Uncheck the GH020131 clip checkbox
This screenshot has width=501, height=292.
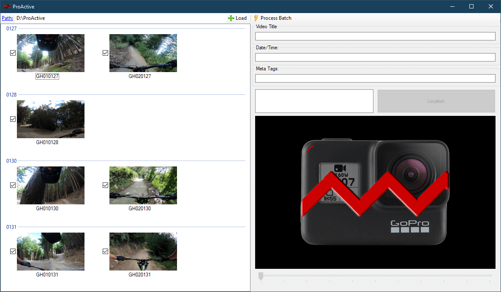[x=106, y=251]
